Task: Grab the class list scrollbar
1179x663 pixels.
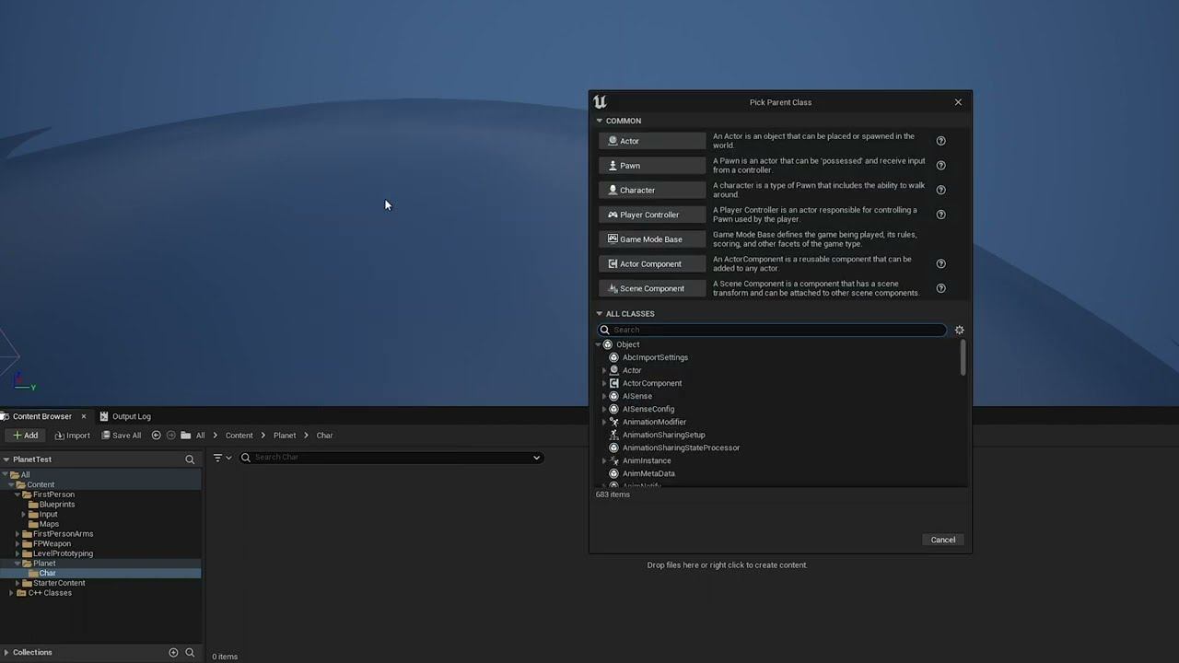Action: pyautogui.click(x=963, y=357)
